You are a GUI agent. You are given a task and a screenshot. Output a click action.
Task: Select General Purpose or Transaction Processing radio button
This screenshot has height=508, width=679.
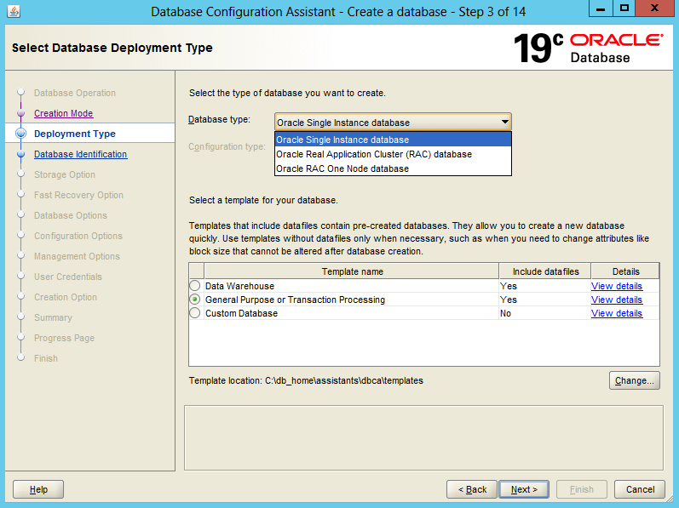195,300
